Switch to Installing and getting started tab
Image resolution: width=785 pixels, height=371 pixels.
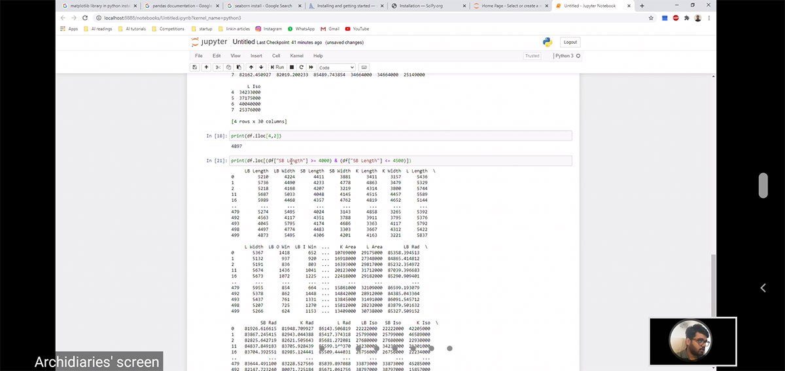pos(345,6)
